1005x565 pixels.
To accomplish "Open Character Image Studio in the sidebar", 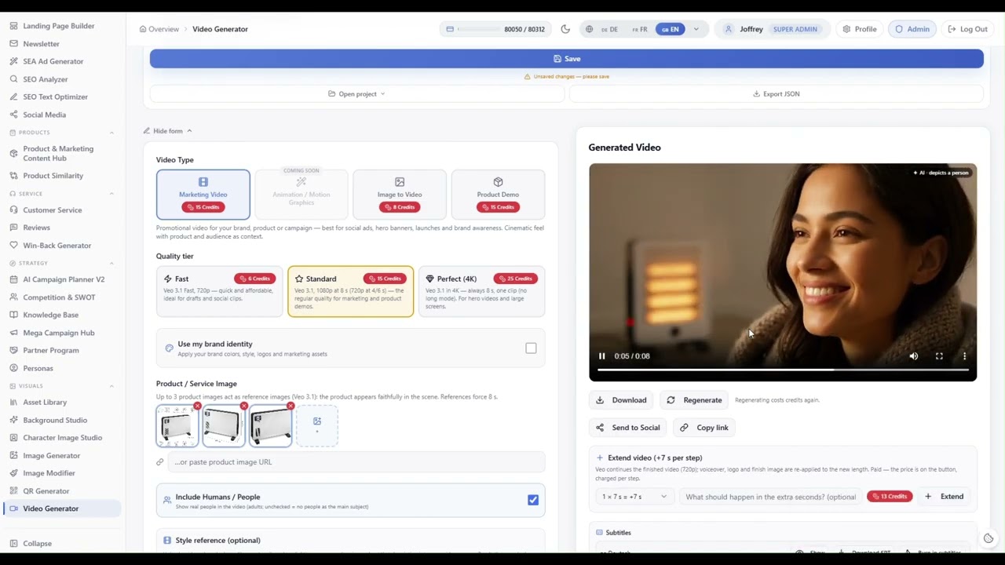I will point(62,438).
